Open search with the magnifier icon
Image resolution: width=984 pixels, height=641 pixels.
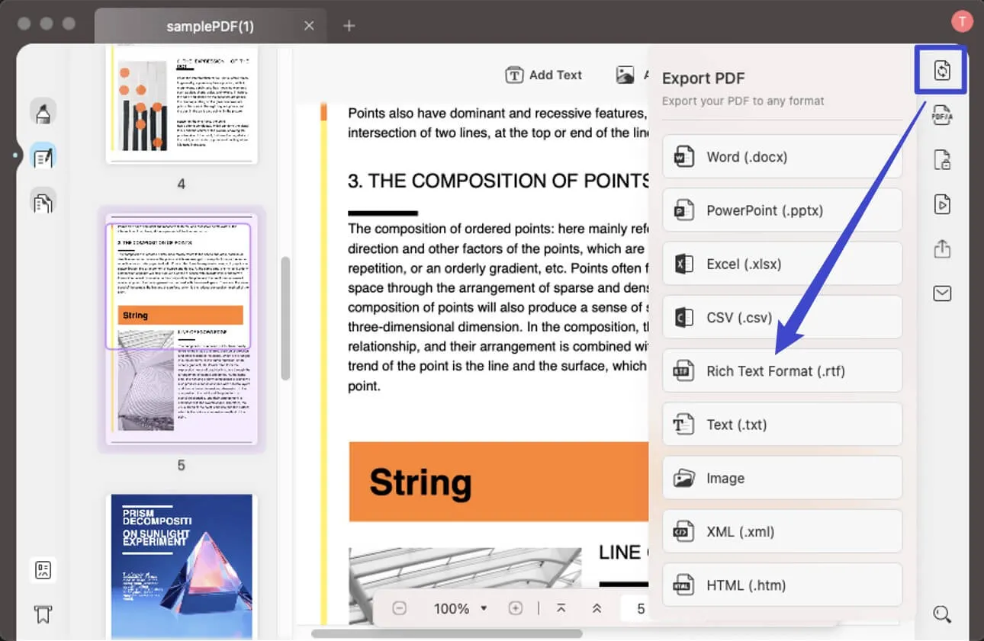[x=941, y=614]
